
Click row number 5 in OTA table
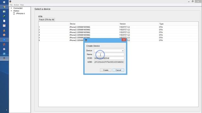(x=39, y=38)
